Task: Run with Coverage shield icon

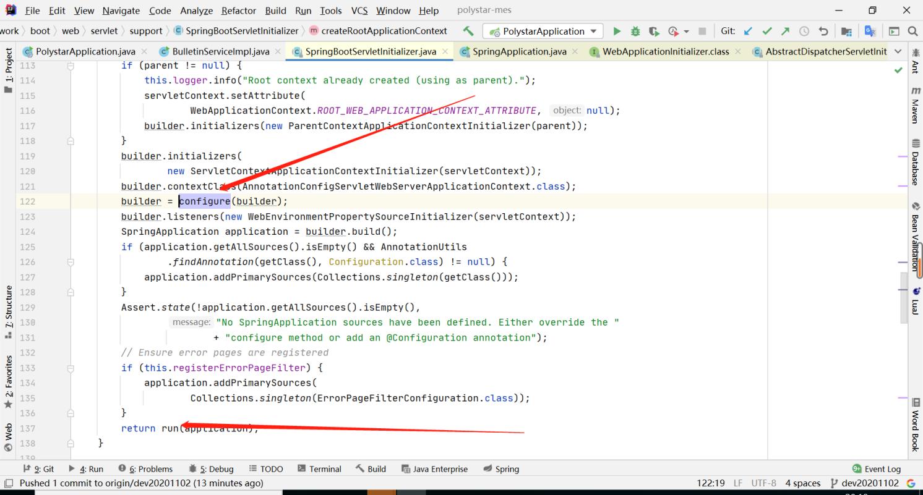Action: (653, 31)
